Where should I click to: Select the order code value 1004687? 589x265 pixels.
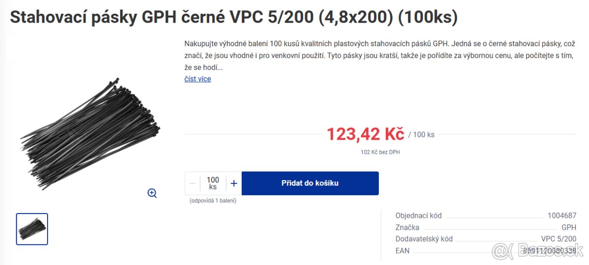point(562,215)
